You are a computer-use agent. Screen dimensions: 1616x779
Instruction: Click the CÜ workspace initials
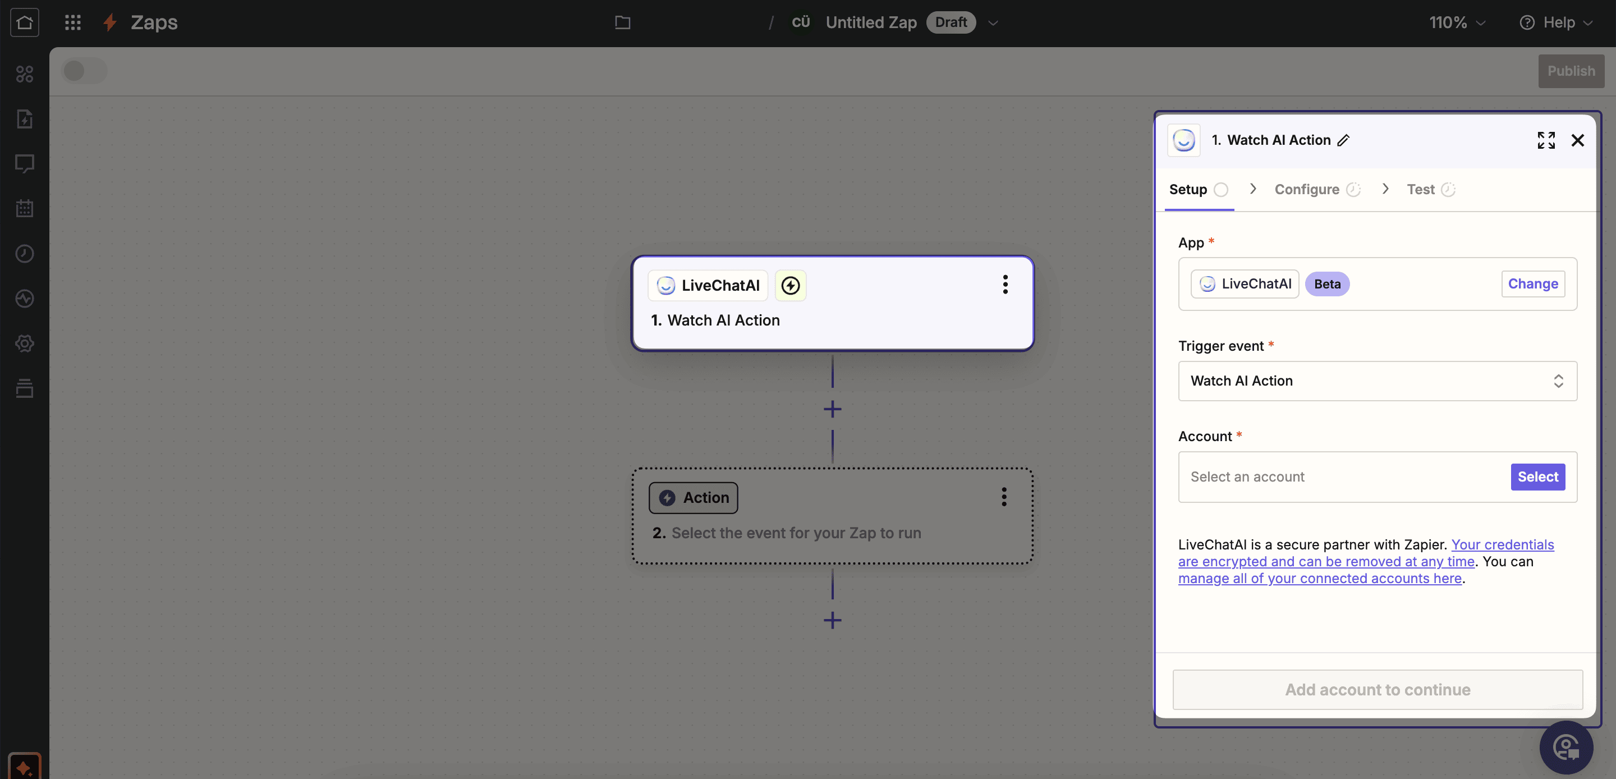click(x=801, y=22)
